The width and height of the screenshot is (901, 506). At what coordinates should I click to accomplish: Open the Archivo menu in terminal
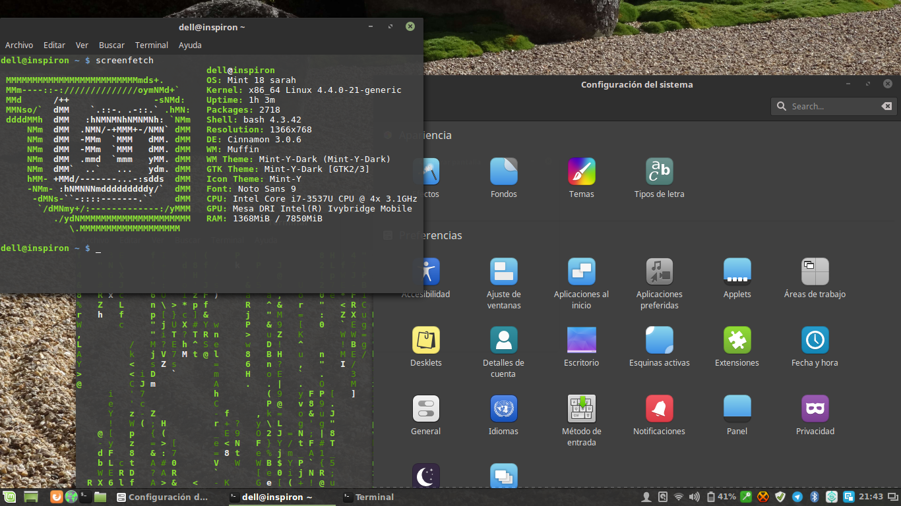tap(19, 45)
